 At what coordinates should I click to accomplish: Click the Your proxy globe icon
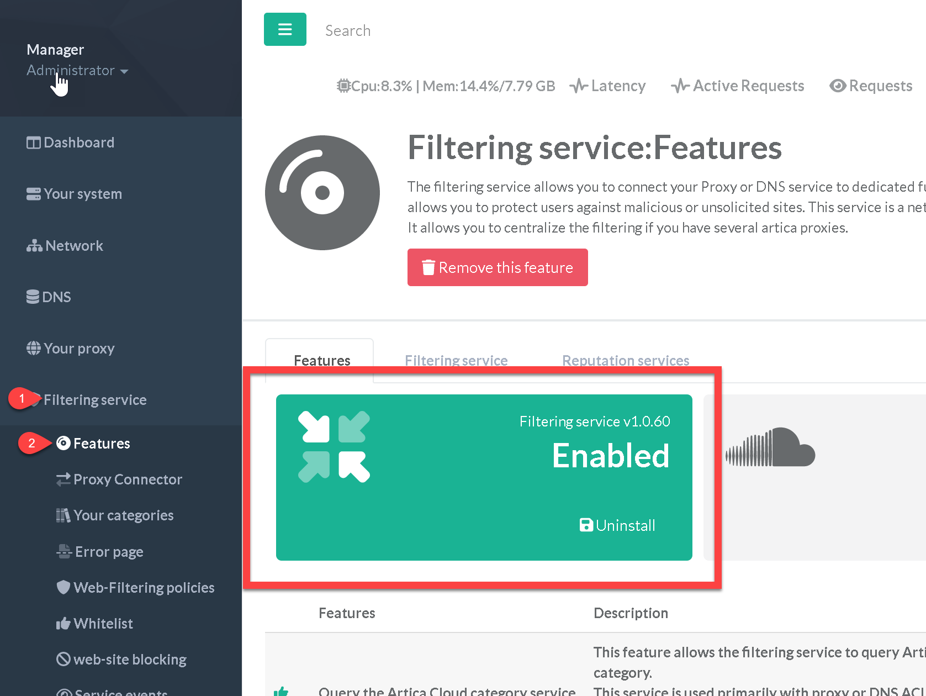coord(33,349)
